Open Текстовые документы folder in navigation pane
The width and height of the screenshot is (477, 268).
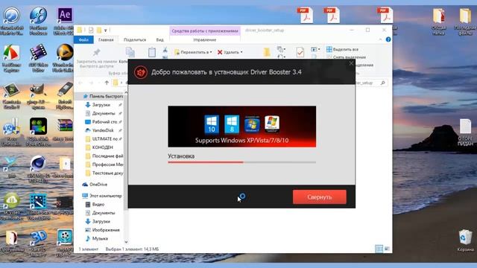(x=104, y=173)
